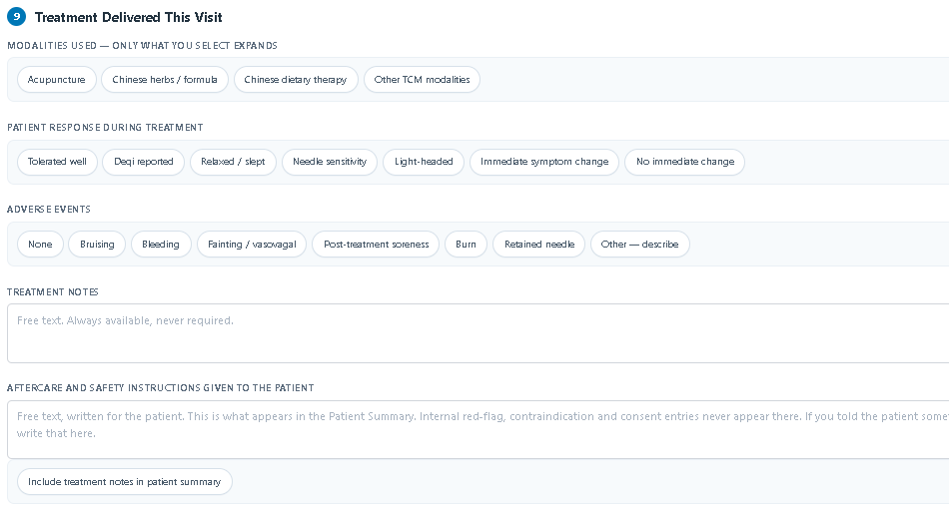Click the Adverse Events section label
The height and width of the screenshot is (515, 949).
click(x=49, y=210)
